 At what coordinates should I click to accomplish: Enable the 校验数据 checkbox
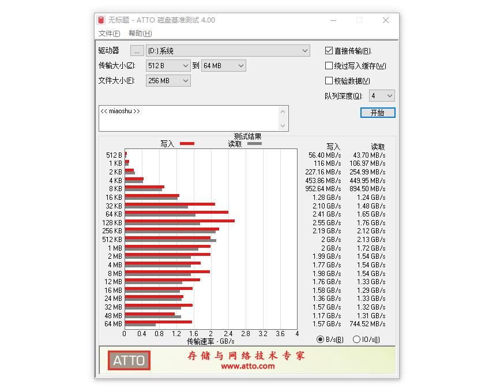tap(328, 81)
